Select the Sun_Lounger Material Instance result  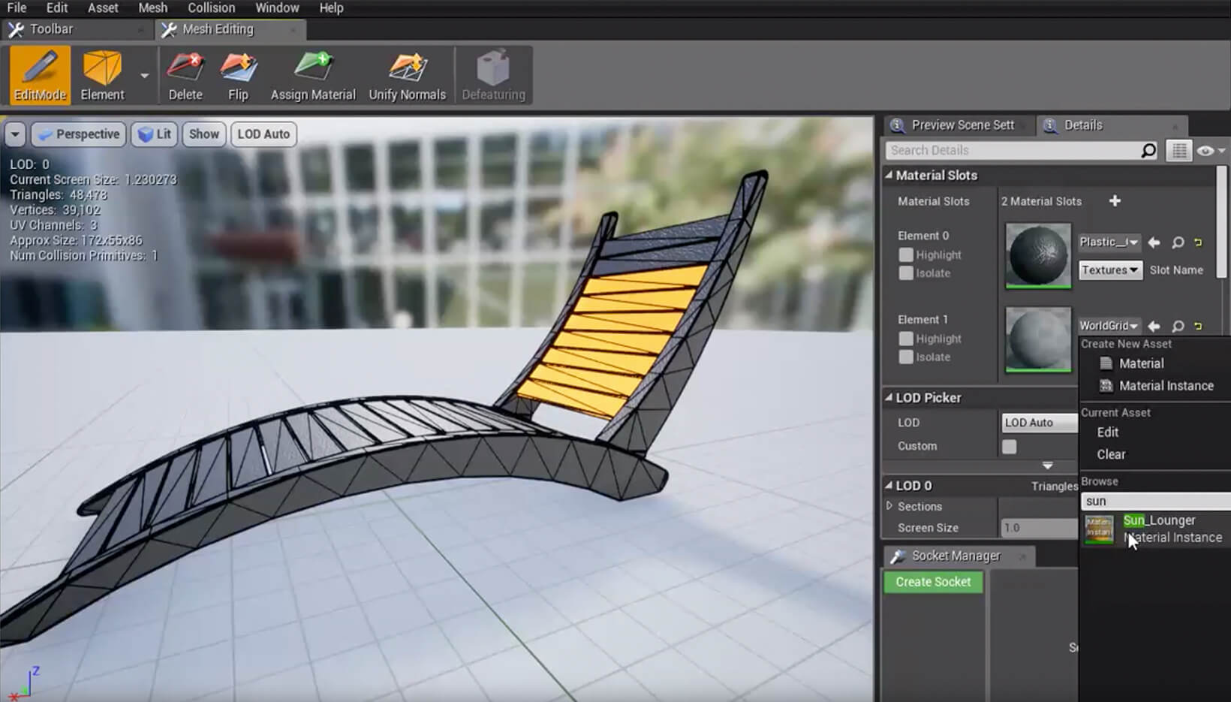pyautogui.click(x=1159, y=528)
